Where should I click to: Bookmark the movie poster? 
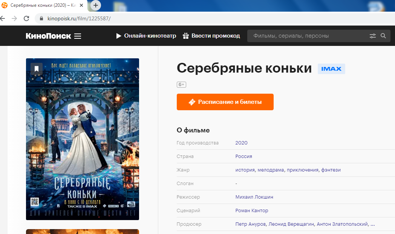pyautogui.click(x=36, y=69)
